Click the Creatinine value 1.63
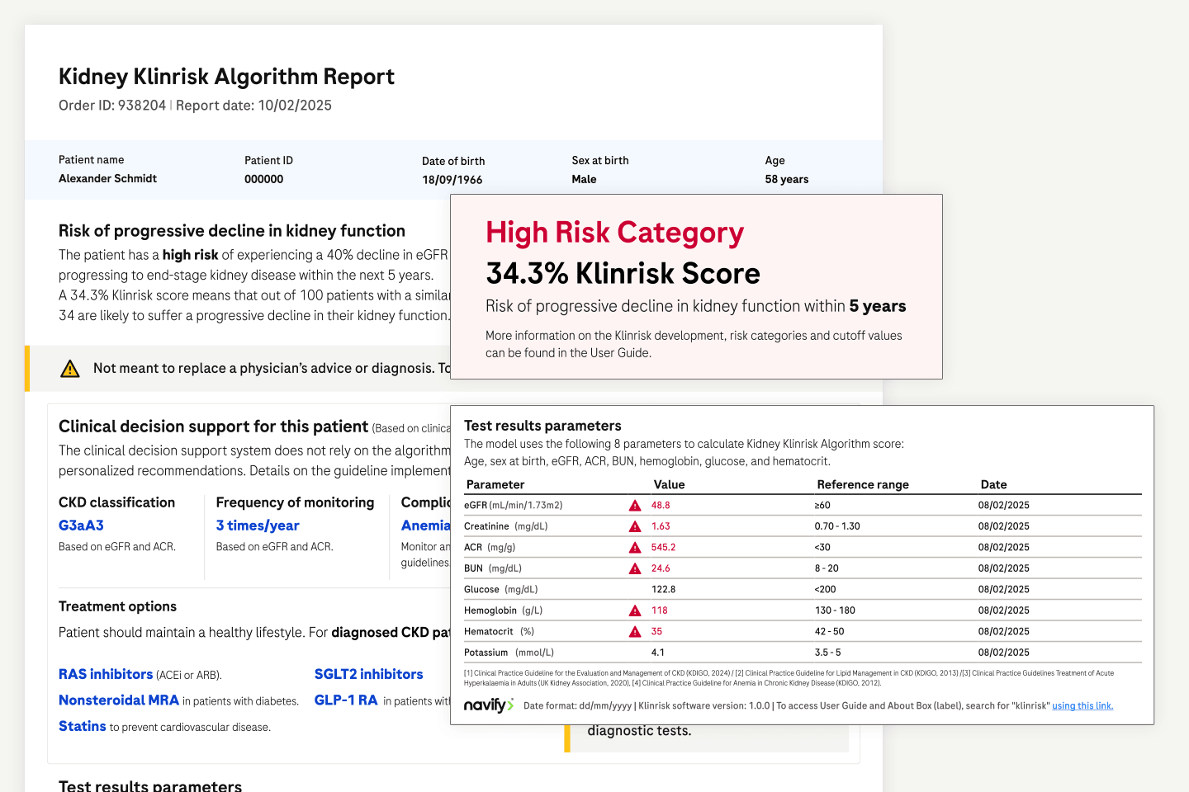 [661, 526]
